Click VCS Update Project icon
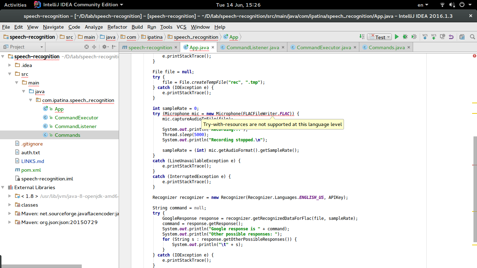477x268 pixels. coord(425,37)
